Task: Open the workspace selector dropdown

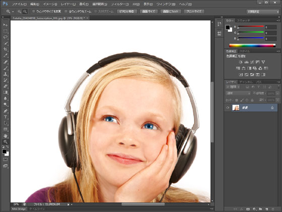Action: pos(262,12)
